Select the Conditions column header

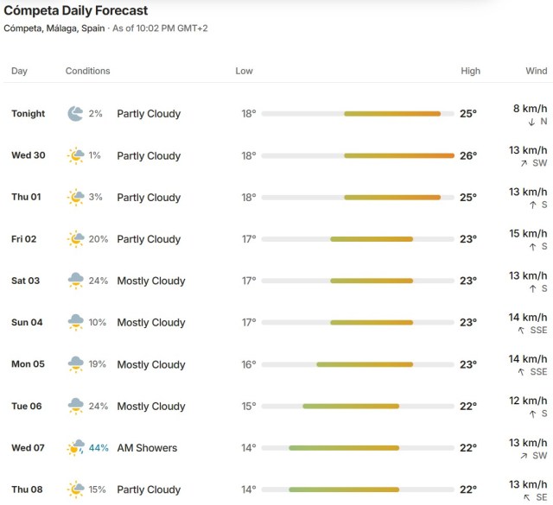pos(88,71)
